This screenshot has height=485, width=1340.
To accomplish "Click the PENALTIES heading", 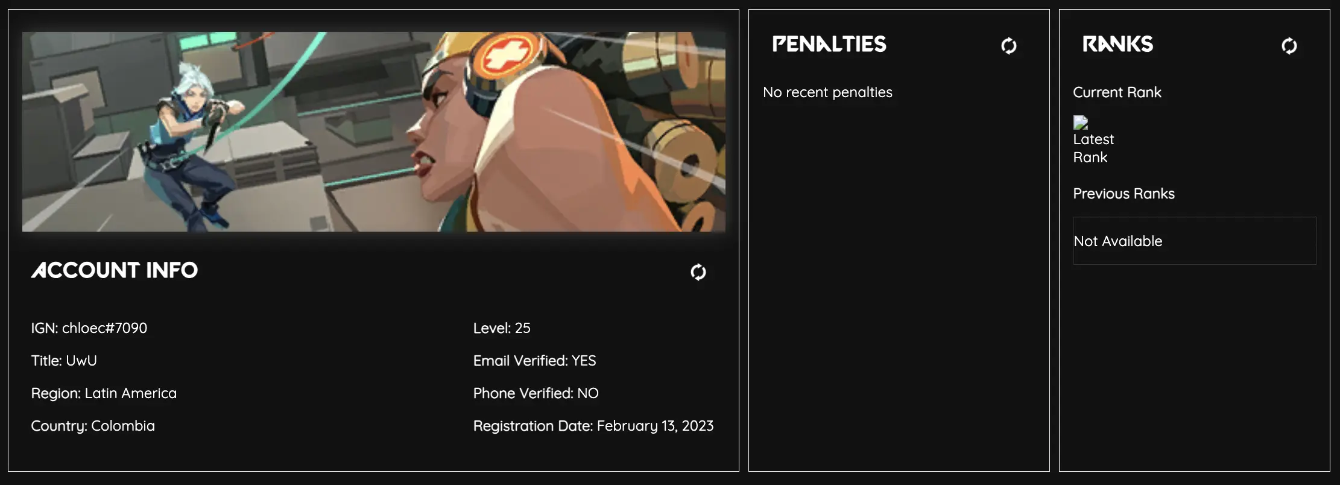I will [x=829, y=44].
